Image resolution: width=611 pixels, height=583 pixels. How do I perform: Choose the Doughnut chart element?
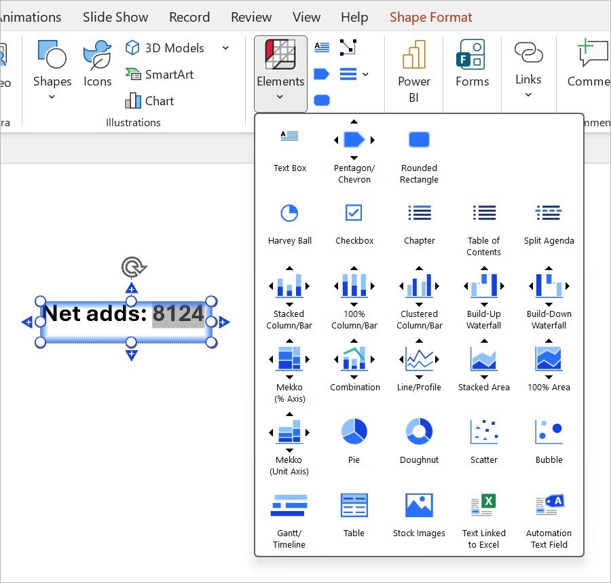tap(419, 441)
